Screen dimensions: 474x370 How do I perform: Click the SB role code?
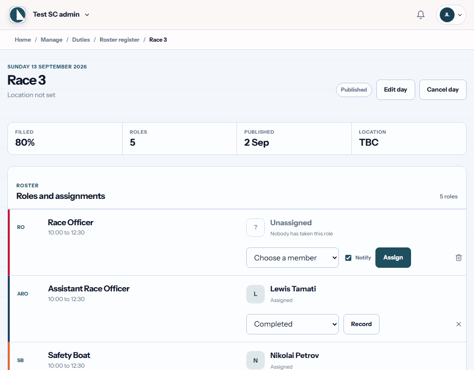pos(20,360)
